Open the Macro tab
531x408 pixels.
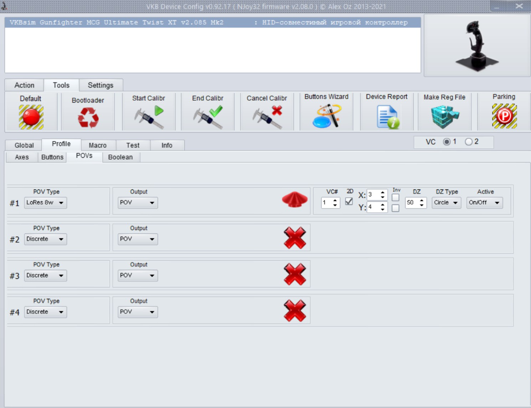[x=97, y=146]
